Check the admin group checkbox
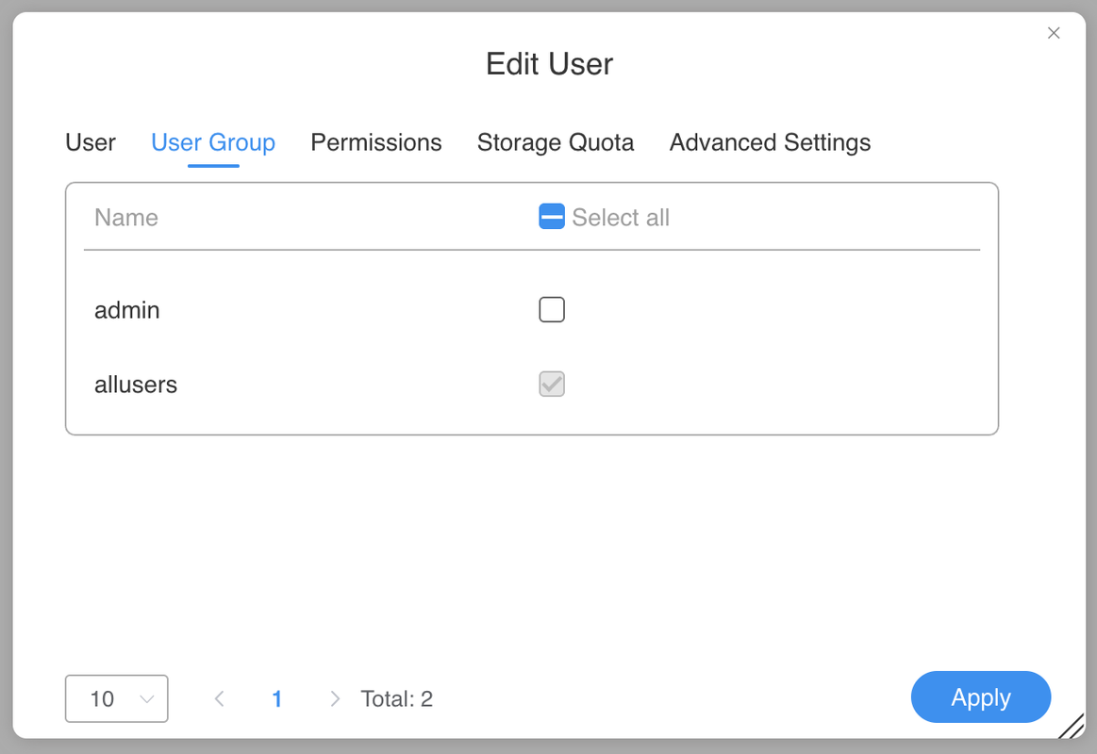The height and width of the screenshot is (754, 1097). pyautogui.click(x=552, y=309)
